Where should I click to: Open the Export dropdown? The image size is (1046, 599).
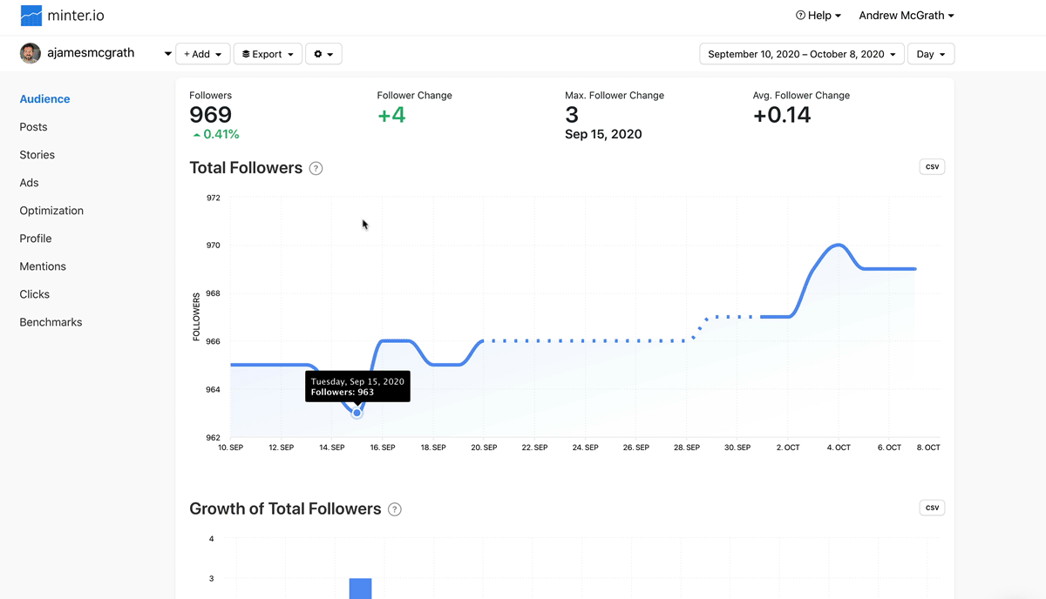click(268, 54)
